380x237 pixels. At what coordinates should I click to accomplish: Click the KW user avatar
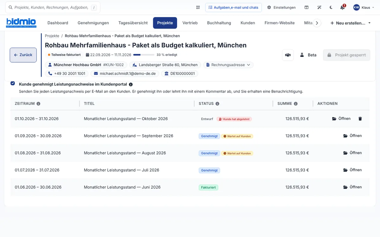pyautogui.click(x=357, y=7)
